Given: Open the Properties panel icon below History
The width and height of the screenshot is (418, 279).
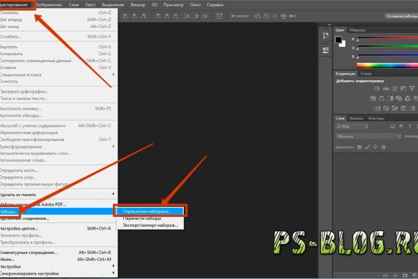Looking at the screenshot, I should point(325,49).
